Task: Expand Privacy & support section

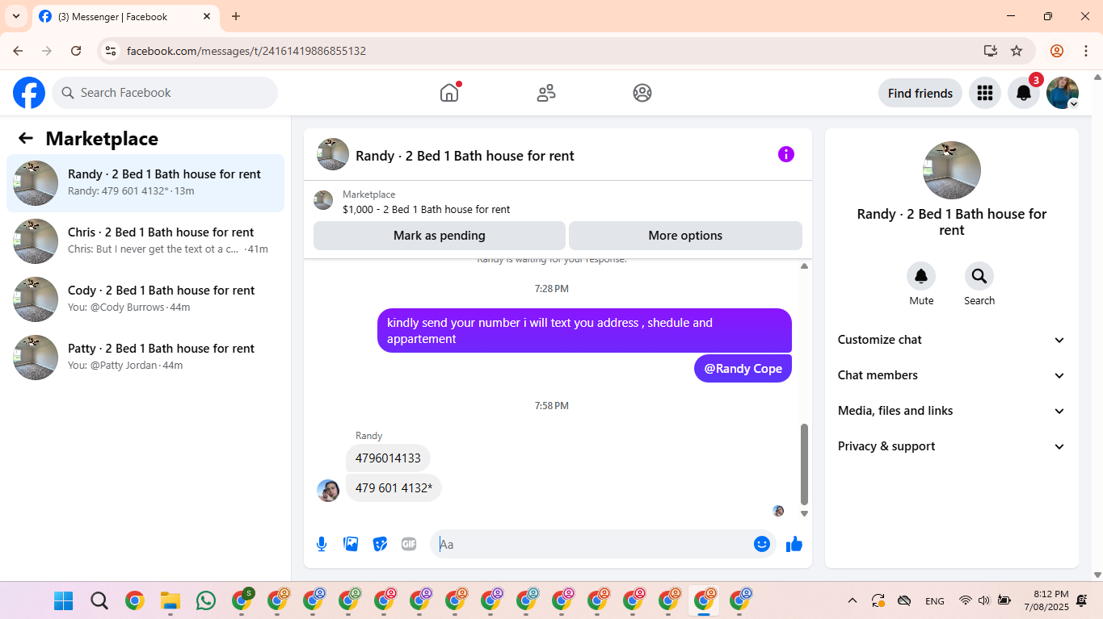Action: pyautogui.click(x=952, y=446)
